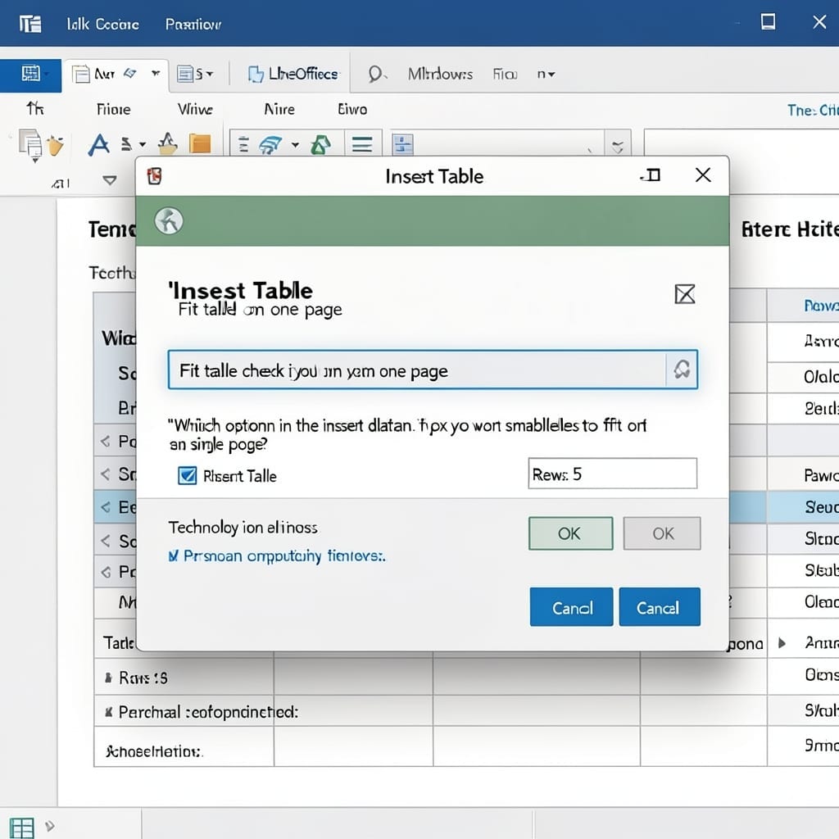The width and height of the screenshot is (839, 839).
Task: Click the orange folder icon in toolbar
Action: pyautogui.click(x=200, y=143)
